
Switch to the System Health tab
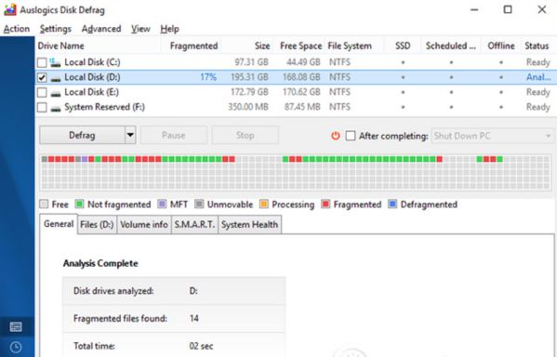pyautogui.click(x=250, y=224)
